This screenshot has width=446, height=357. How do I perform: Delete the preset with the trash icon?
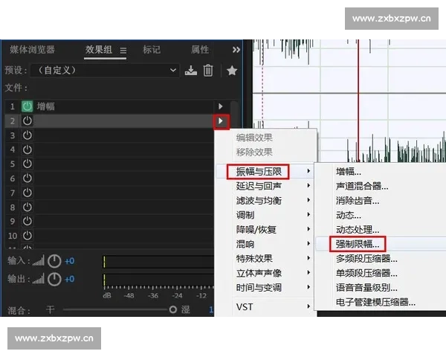pyautogui.click(x=208, y=71)
